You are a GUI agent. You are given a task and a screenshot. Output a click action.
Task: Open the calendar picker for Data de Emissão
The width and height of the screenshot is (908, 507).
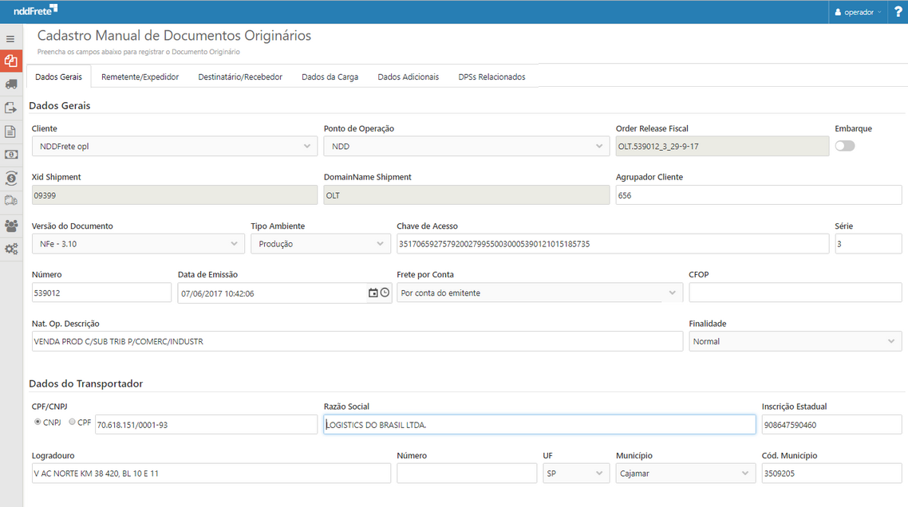tap(373, 293)
